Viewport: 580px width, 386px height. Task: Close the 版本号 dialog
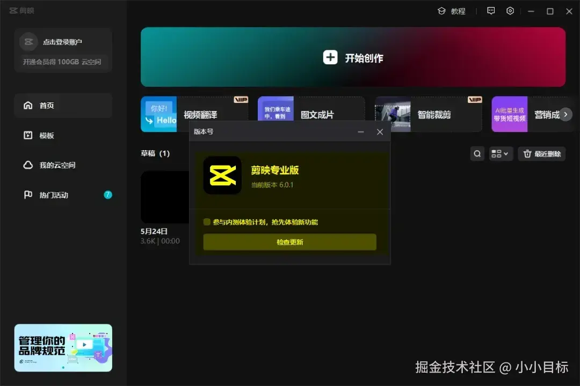point(380,132)
